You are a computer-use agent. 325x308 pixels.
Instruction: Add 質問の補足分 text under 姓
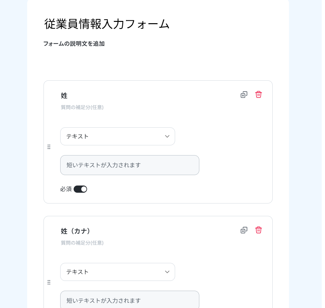[82, 107]
